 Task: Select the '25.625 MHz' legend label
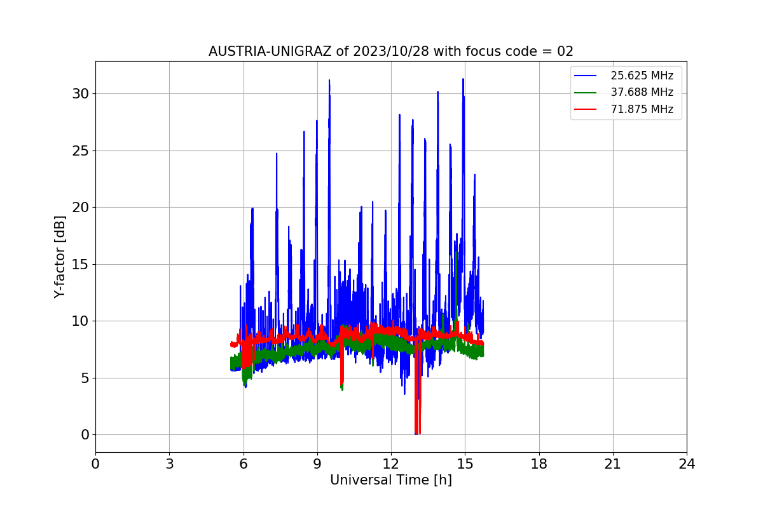point(642,76)
